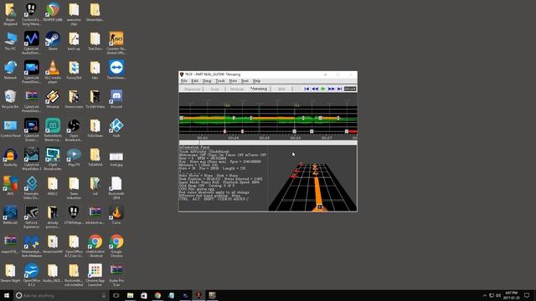Switch to the Medium difficulty tab

(x=237, y=89)
